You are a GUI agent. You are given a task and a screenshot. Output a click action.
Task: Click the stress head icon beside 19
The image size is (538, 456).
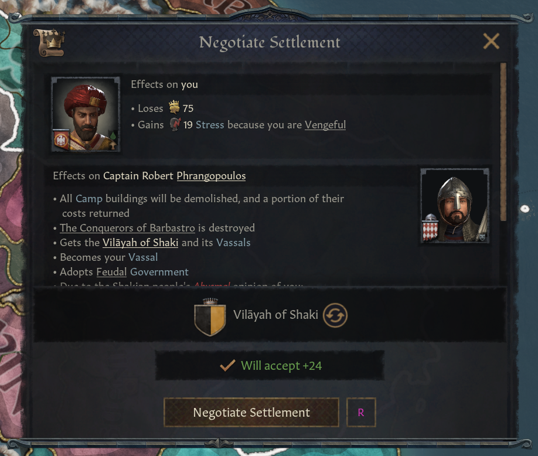[x=175, y=125]
